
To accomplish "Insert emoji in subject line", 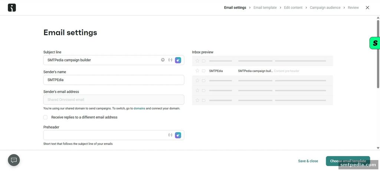I will click(163, 60).
